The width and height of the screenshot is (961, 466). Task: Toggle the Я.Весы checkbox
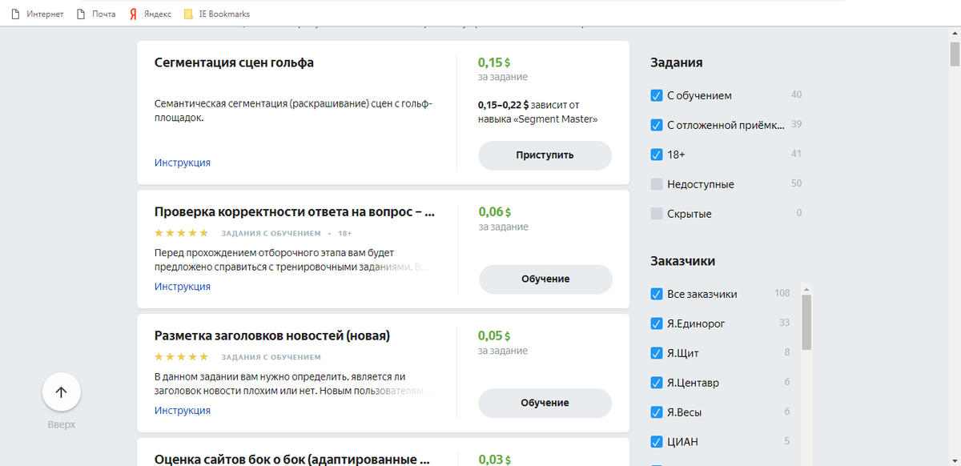[x=657, y=412]
